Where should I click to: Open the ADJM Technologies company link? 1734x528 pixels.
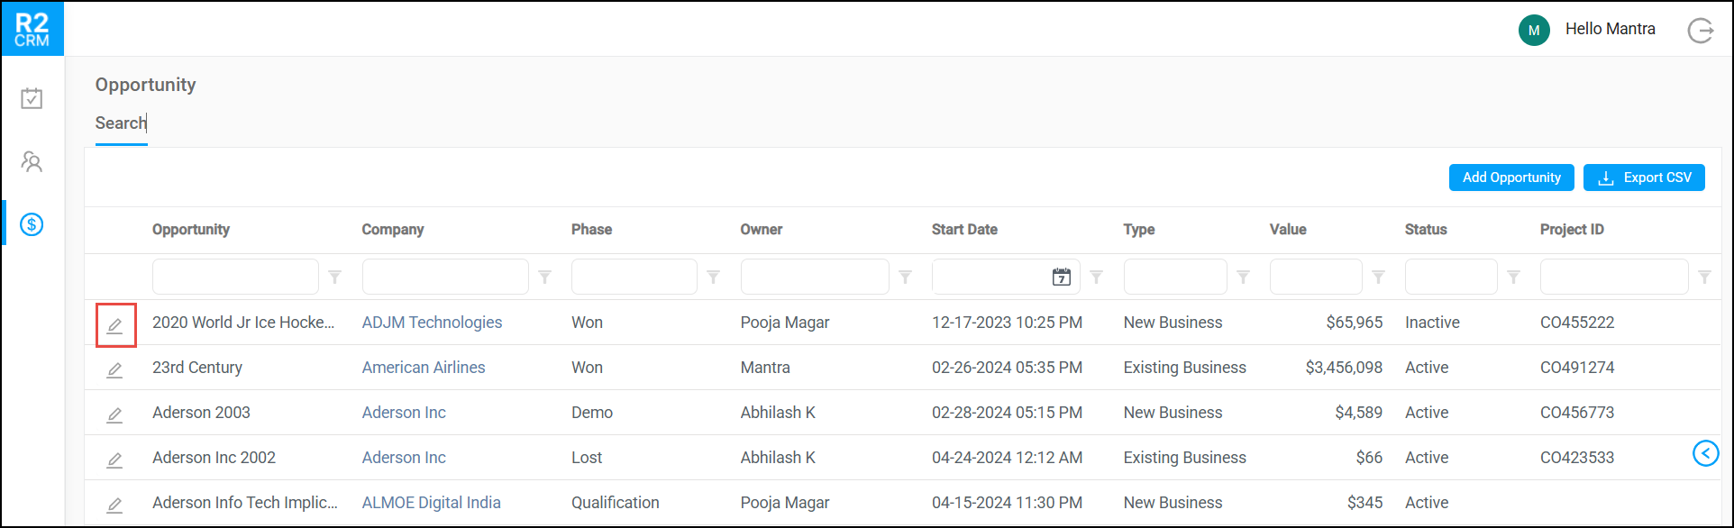[x=432, y=323]
